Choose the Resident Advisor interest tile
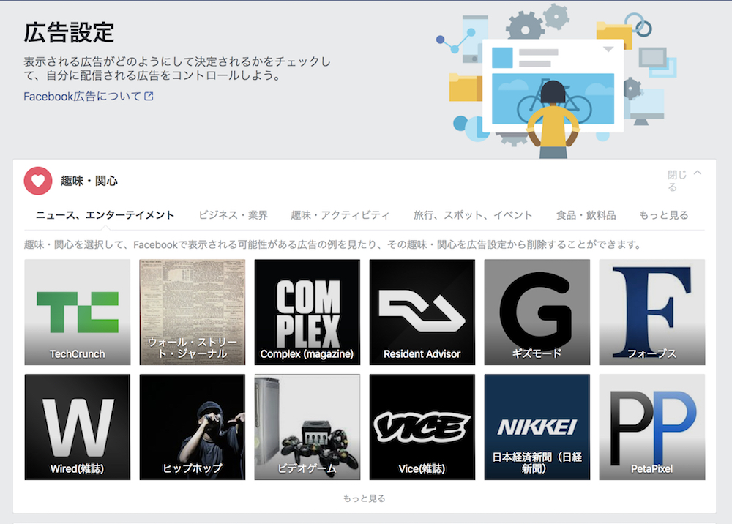 pos(422,312)
